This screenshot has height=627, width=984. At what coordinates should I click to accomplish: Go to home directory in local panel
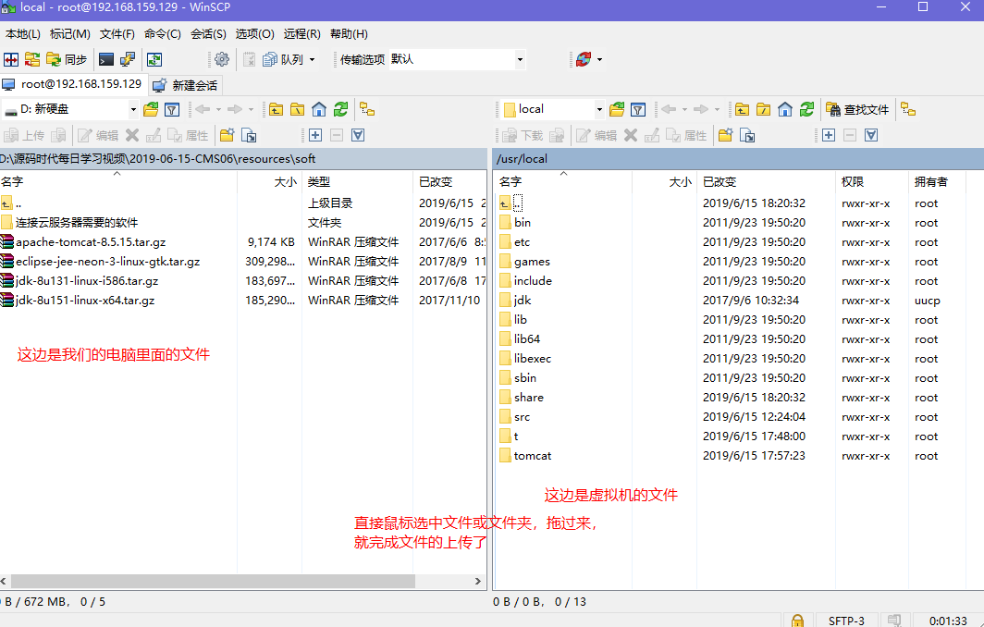(x=319, y=110)
